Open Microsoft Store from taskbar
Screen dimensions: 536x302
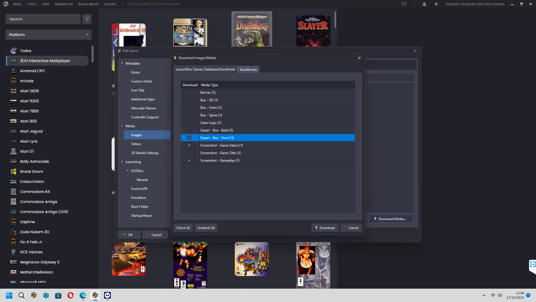tap(58, 295)
